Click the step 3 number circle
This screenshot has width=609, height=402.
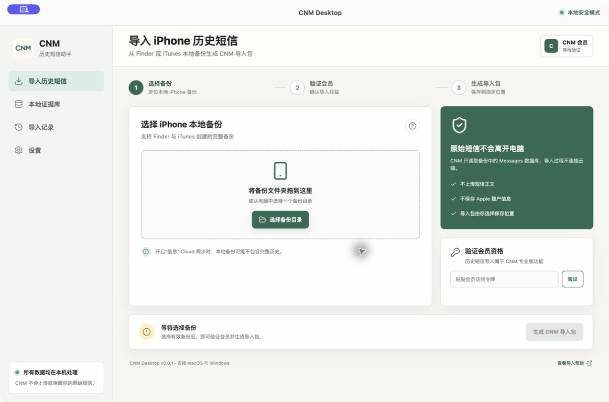pyautogui.click(x=459, y=88)
